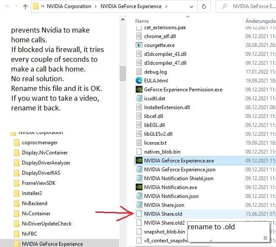
Task: Select natives_blob.bin file icon
Action: [139, 152]
